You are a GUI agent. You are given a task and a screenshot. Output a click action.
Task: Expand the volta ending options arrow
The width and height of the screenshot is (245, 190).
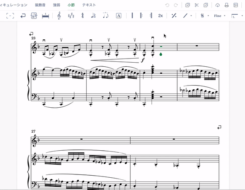tap(242, 16)
